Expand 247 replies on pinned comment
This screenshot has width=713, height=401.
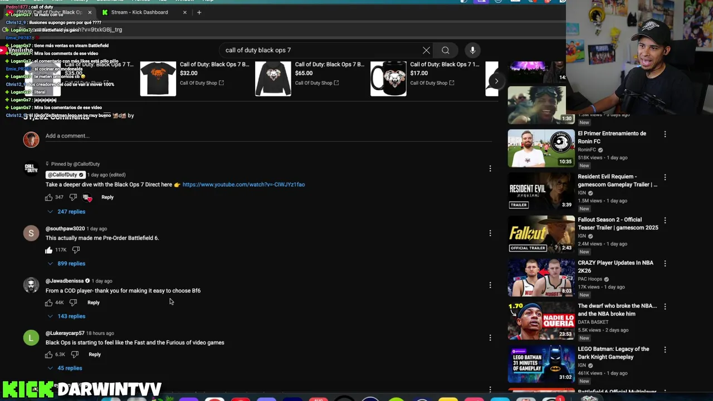pyautogui.click(x=66, y=212)
